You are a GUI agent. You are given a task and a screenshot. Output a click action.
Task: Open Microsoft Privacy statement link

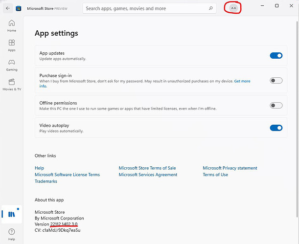pos(230,168)
